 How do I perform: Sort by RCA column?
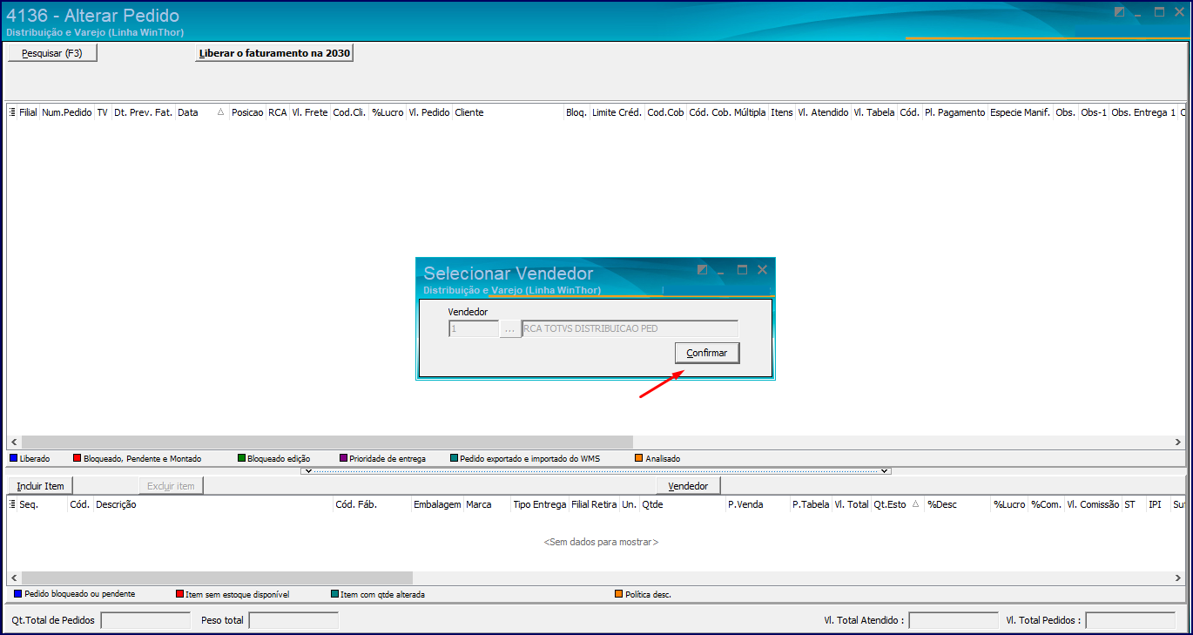pos(277,112)
